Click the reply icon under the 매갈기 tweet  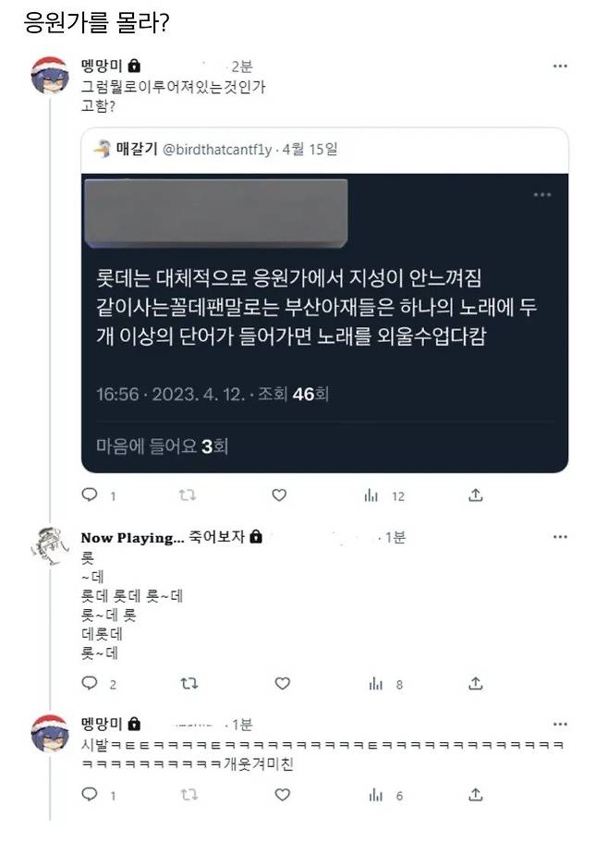pyautogui.click(x=88, y=495)
